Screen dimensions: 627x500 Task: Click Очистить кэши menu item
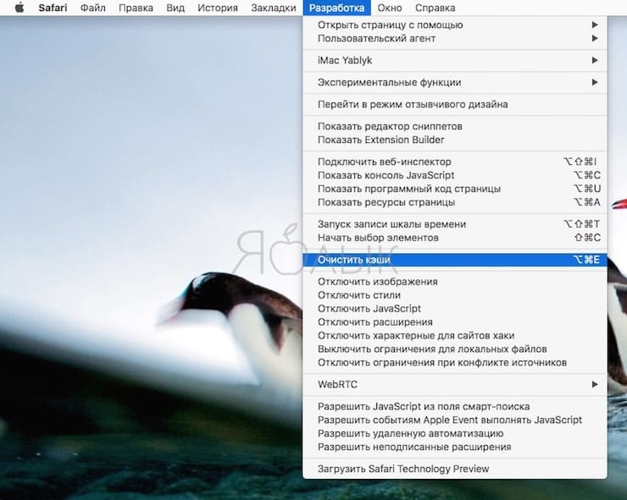point(455,260)
